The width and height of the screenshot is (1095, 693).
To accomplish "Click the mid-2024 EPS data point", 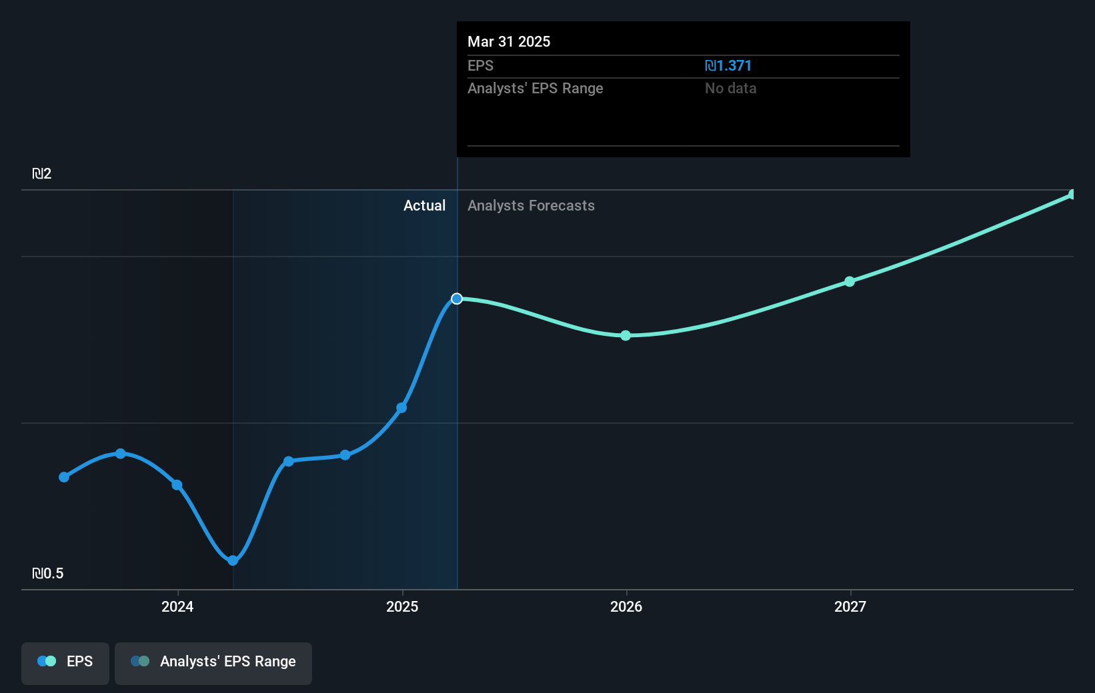I will point(289,461).
